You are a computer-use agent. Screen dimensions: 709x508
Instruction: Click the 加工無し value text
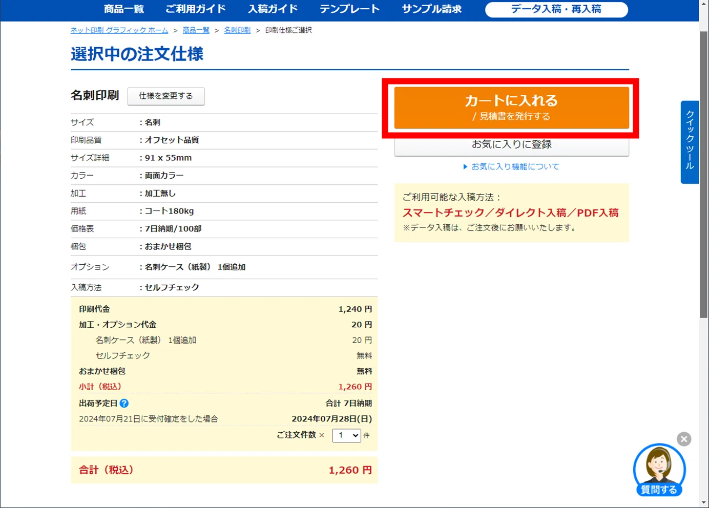pyautogui.click(x=160, y=194)
